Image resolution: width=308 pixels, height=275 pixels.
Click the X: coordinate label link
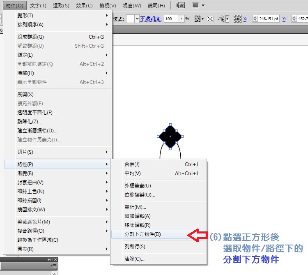[x=245, y=19]
